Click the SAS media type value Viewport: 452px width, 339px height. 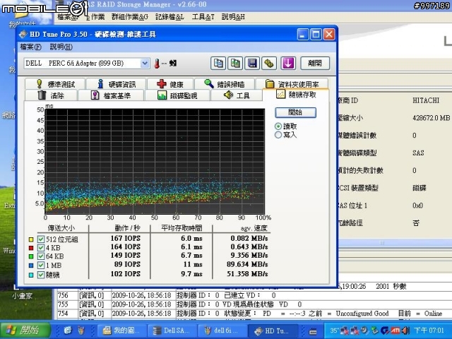click(x=418, y=153)
